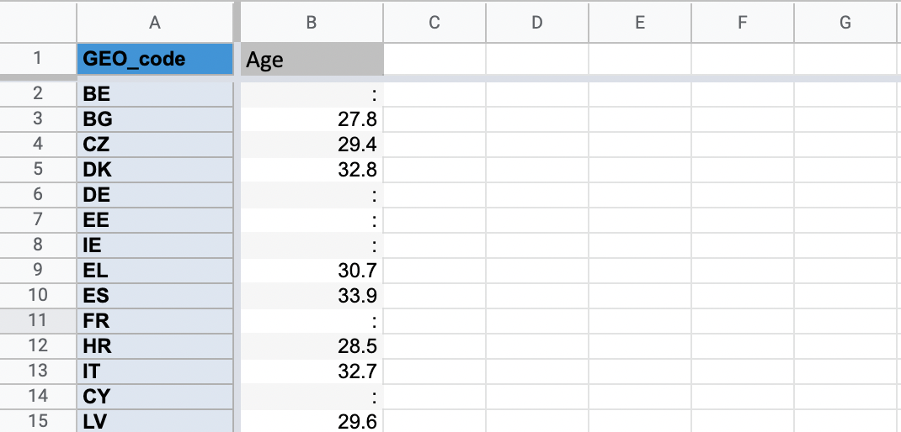Click the HR country code cell

tap(154, 345)
